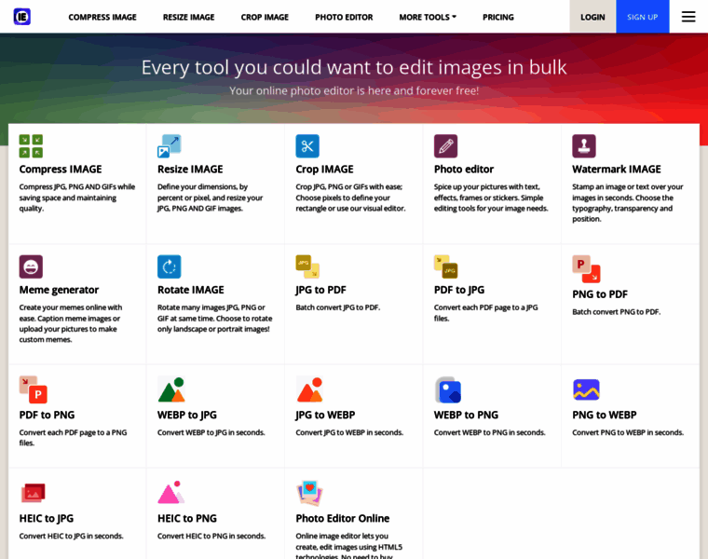Open the Watermark IMAGE tool heading

tap(617, 170)
